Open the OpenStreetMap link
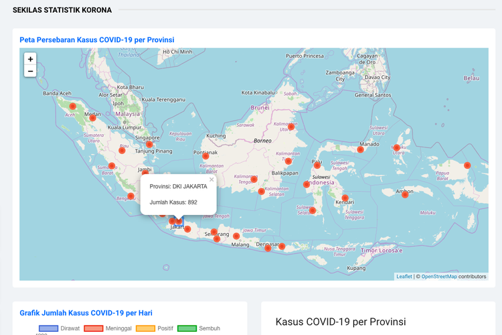502x335 pixels. [x=439, y=276]
